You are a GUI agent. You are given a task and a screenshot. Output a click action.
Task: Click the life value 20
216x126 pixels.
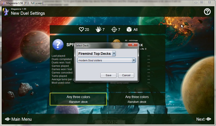[x=87, y=30]
